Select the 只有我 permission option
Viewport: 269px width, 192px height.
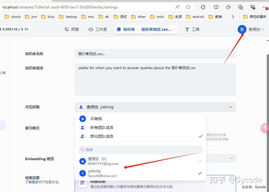click(140, 119)
